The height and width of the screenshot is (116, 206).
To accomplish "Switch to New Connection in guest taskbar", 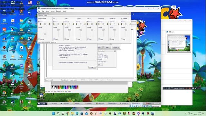I will point(101,104).
